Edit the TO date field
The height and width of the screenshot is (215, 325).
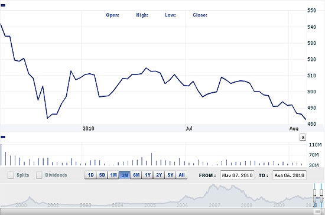click(290, 175)
